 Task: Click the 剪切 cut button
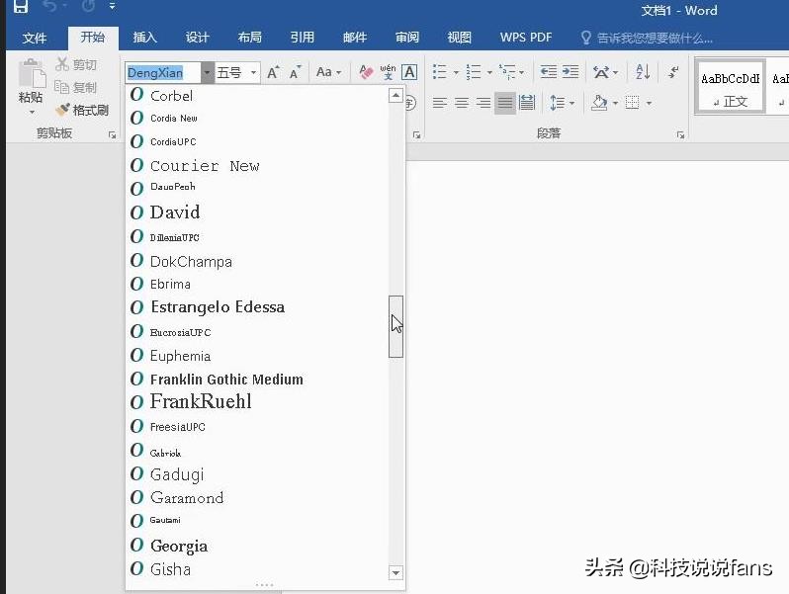[76, 64]
